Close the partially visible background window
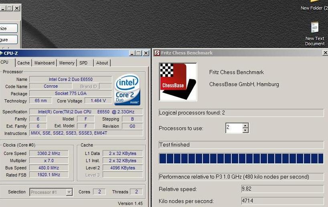Viewport: 328px width, 207px height. [x=17, y=8]
